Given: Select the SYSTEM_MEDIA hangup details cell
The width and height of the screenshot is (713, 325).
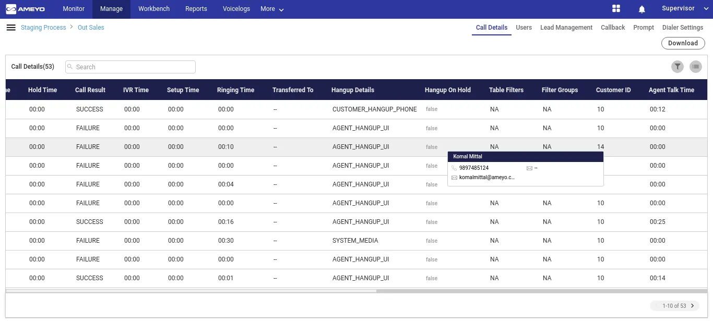Looking at the screenshot, I should (355, 241).
